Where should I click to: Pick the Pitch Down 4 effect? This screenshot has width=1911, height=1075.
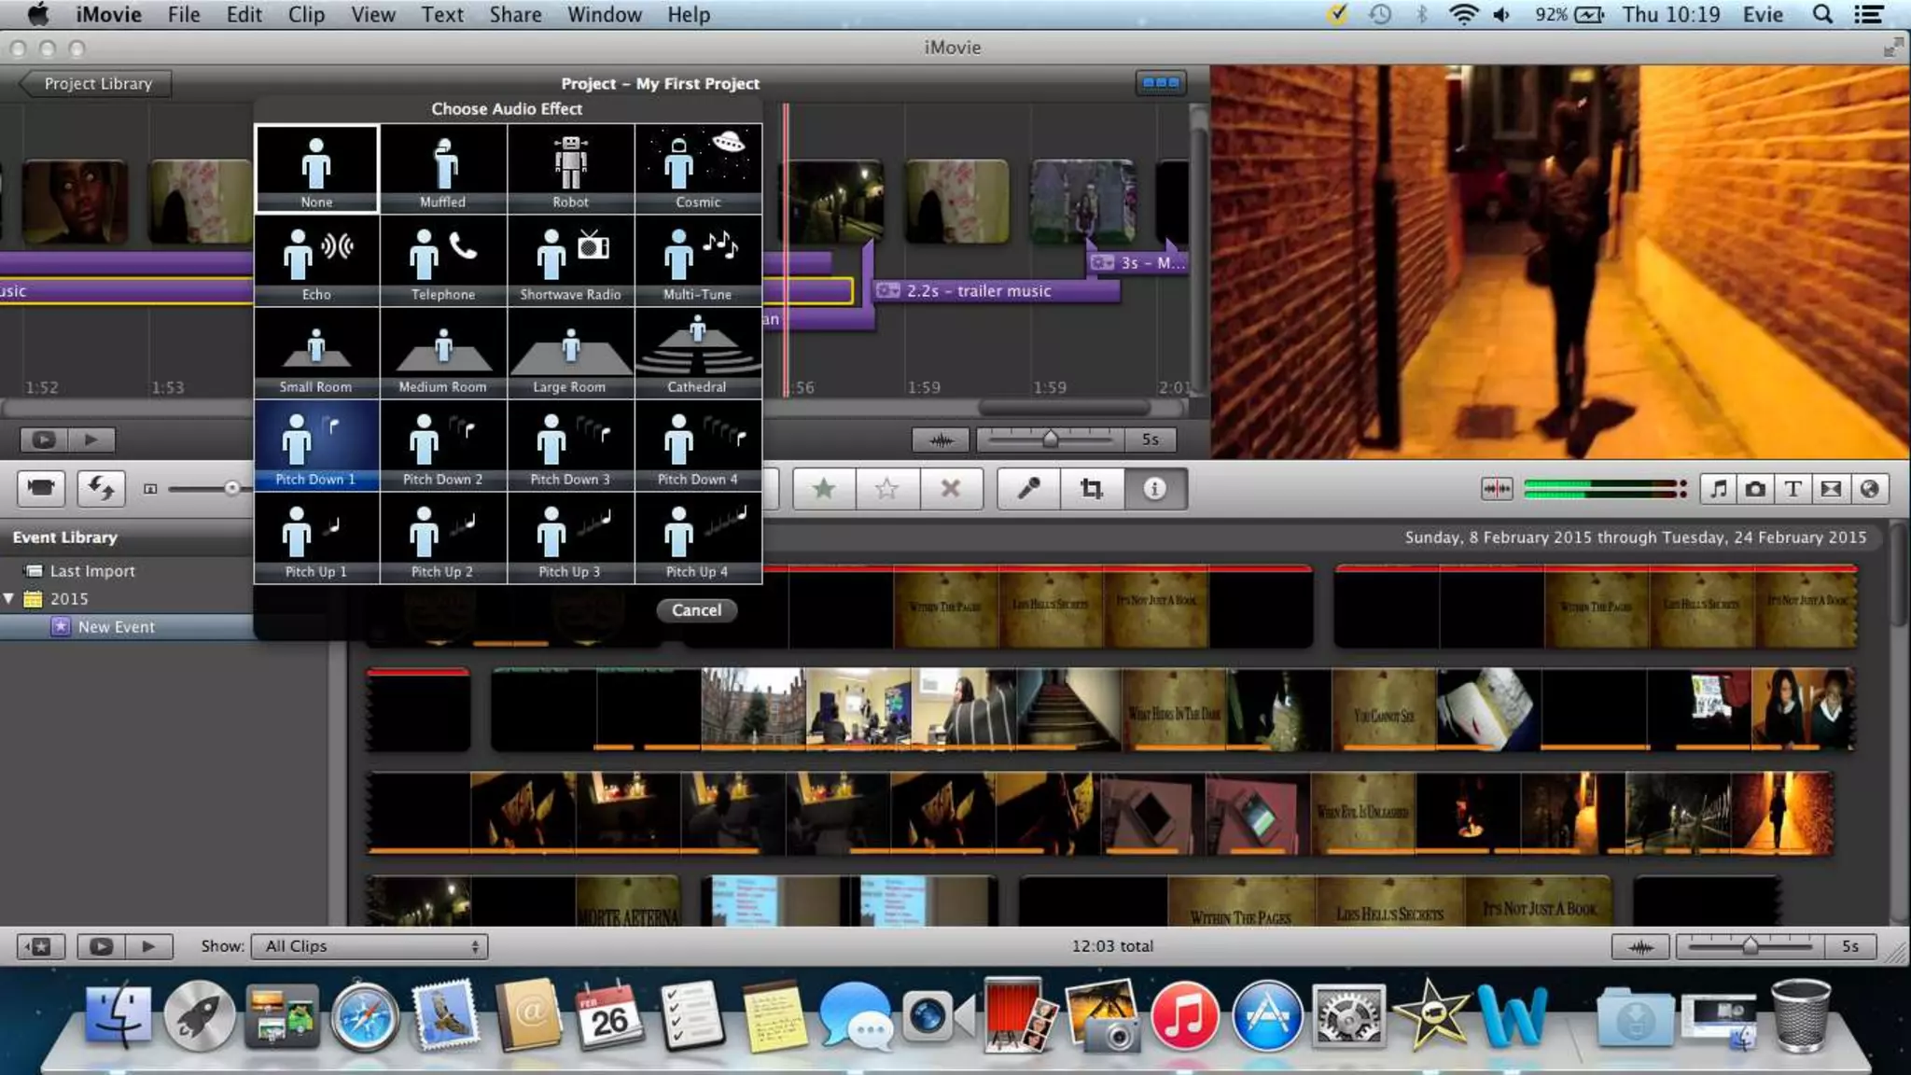[698, 446]
